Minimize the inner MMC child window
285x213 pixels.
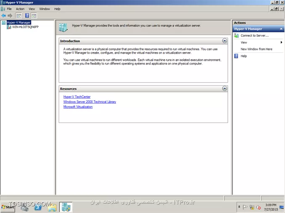point(272,9)
